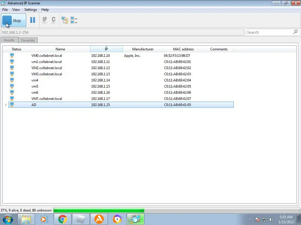Sort by the IP column header

pyautogui.click(x=106, y=49)
